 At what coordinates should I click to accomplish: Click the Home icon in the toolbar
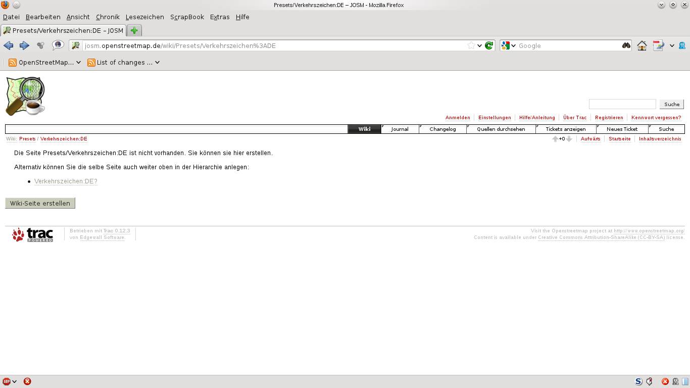[642, 45]
